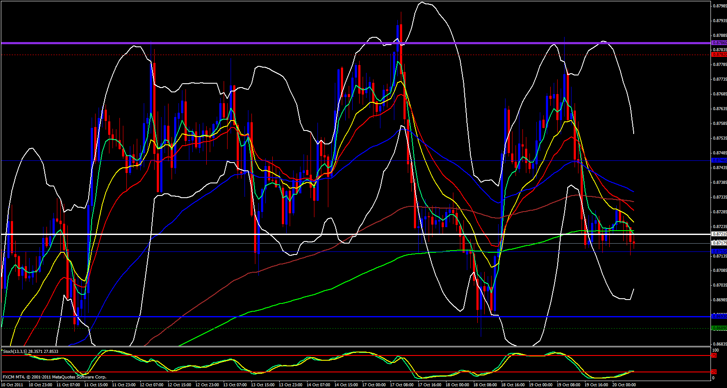Select the red 0.87820 price tag
Screen dimensions: 727x388
pos(719,55)
